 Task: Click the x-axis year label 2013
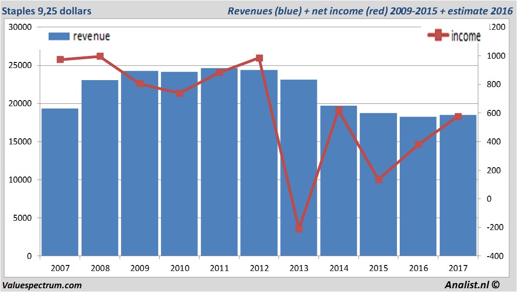[x=299, y=268]
